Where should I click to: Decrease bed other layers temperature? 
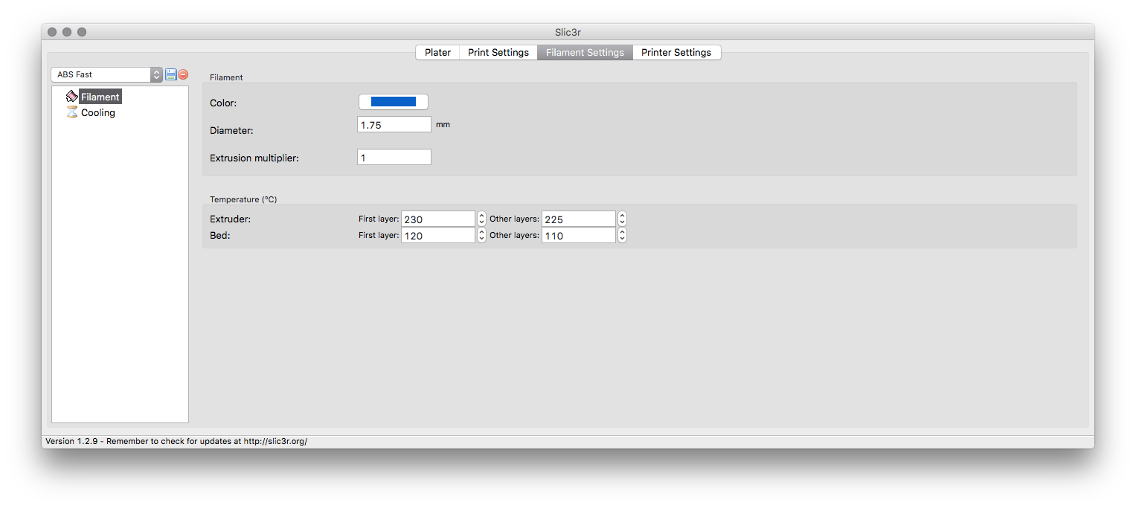point(622,237)
